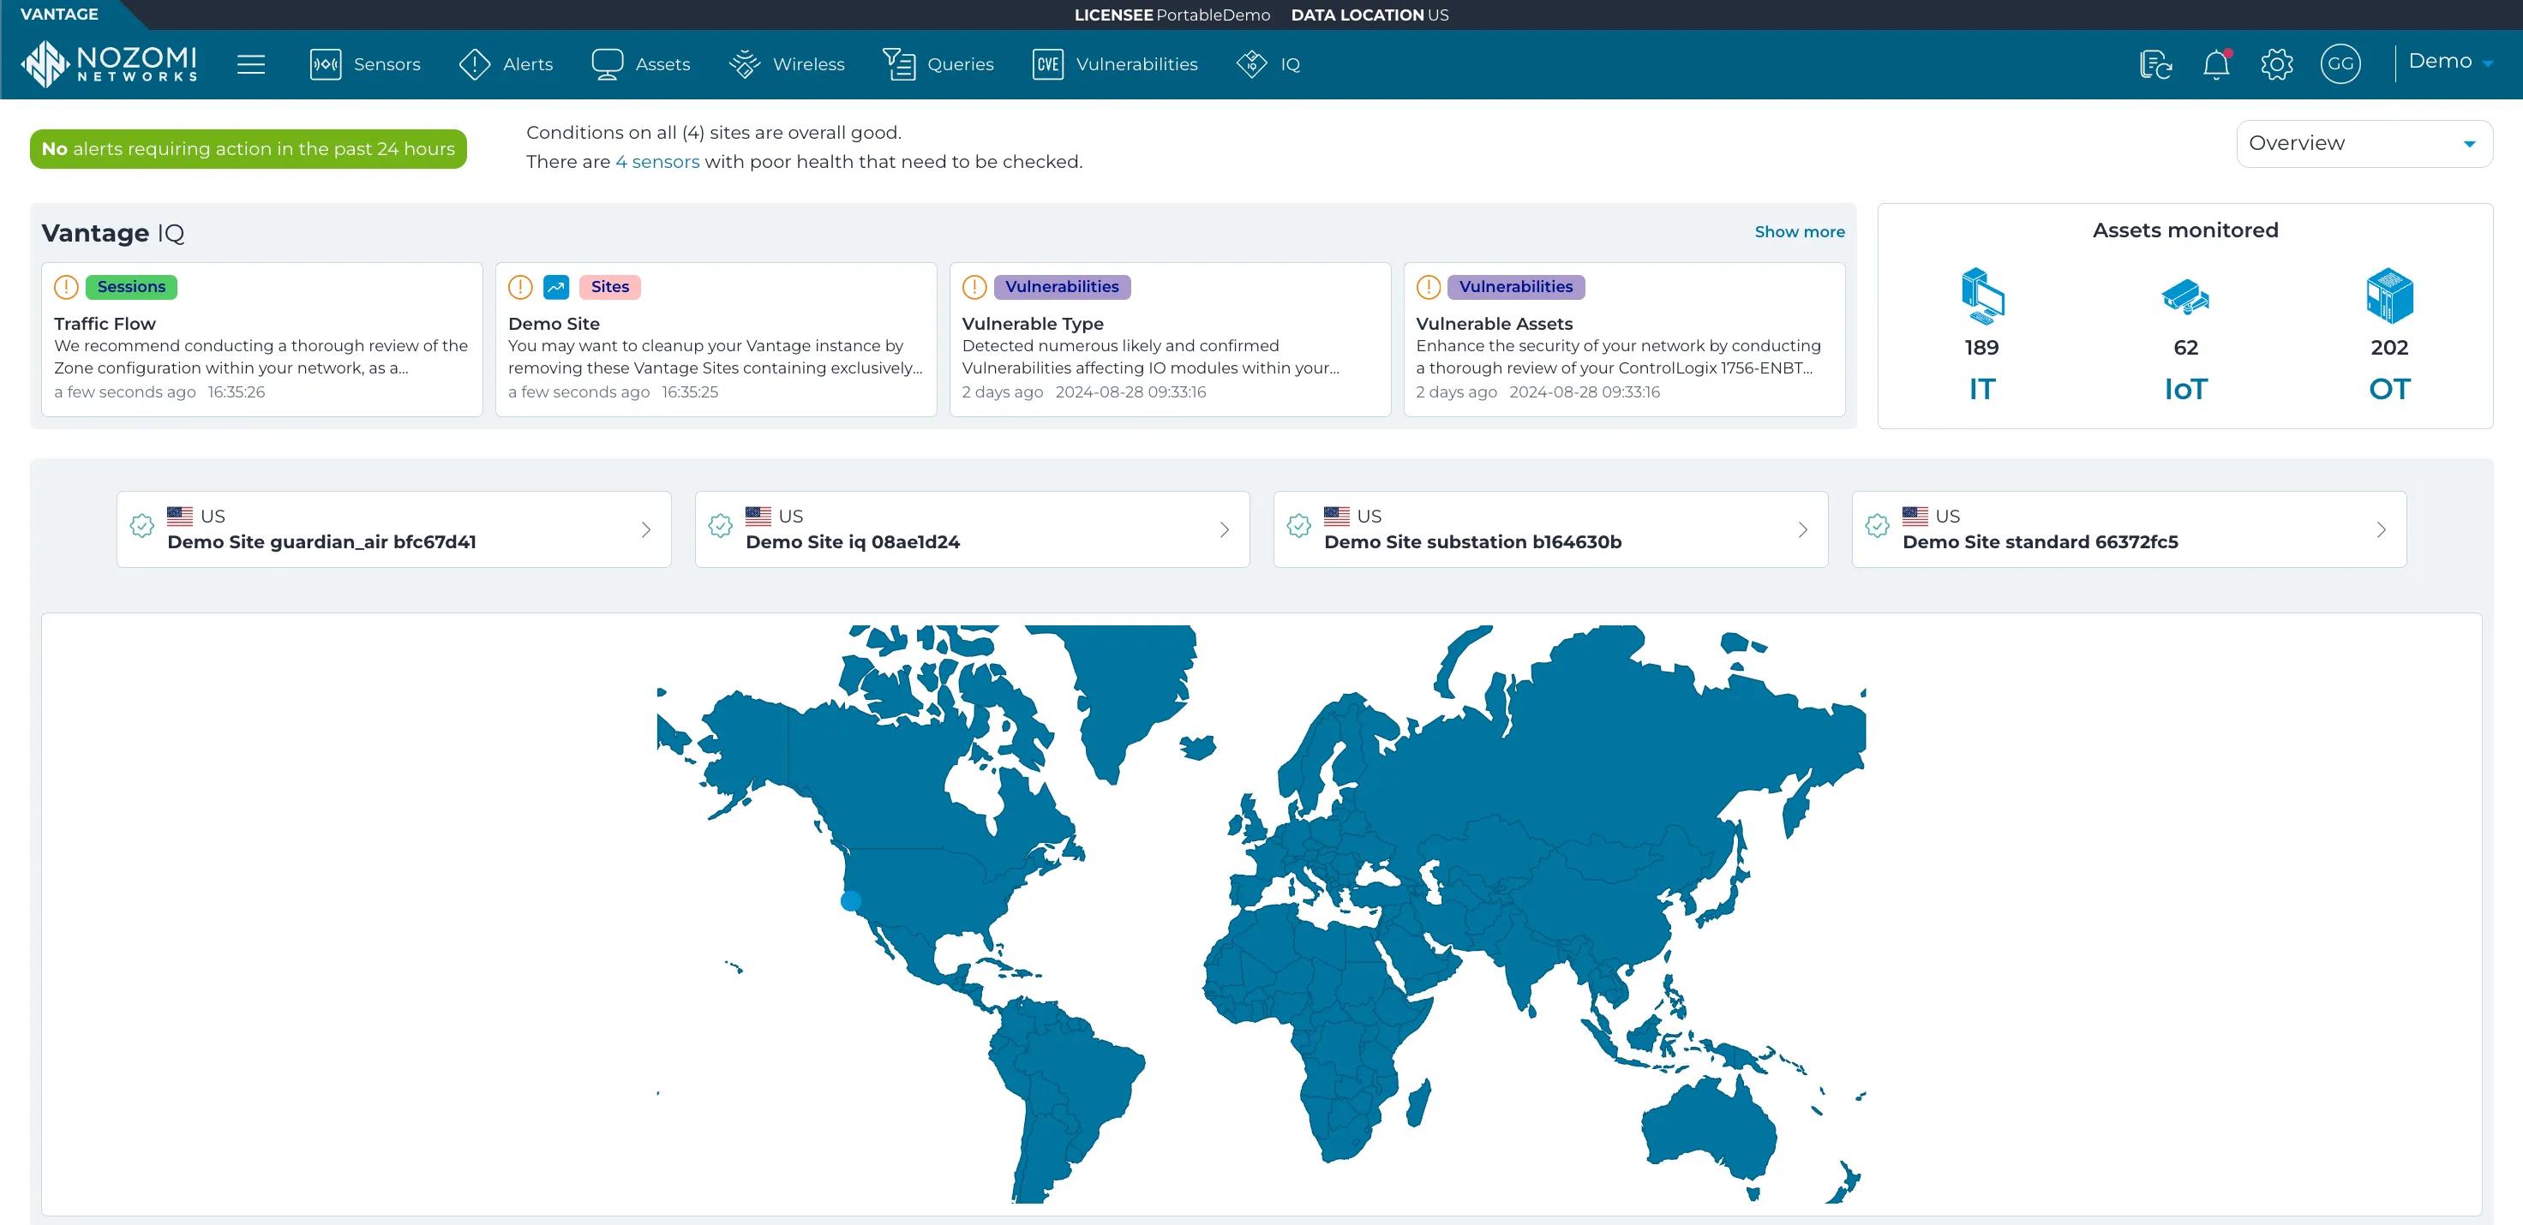Click the VANTAGE label in top bar
The image size is (2523, 1225).
click(x=60, y=14)
